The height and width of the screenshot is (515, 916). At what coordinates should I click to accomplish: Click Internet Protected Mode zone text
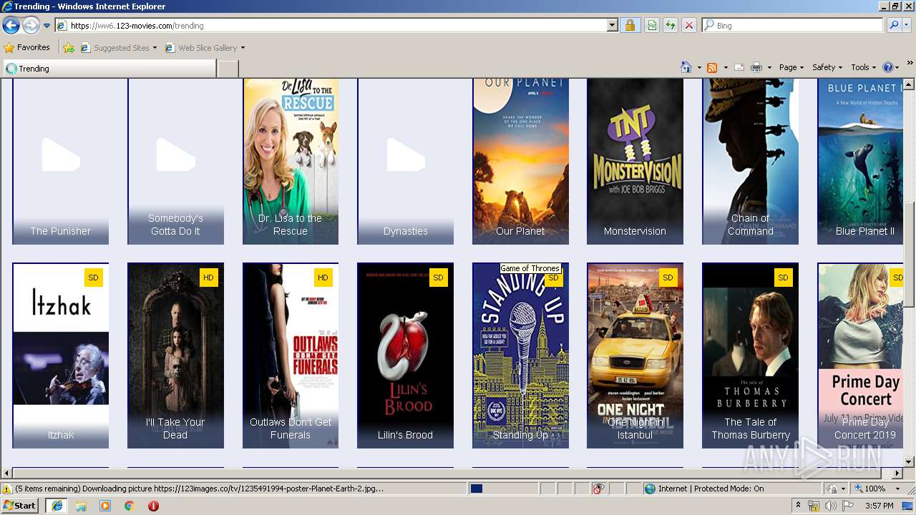pos(711,489)
